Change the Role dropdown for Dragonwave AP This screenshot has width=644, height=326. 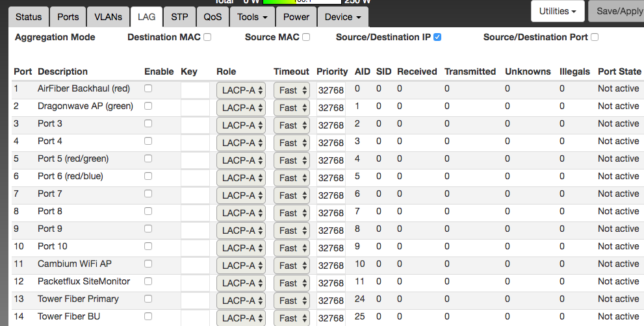pos(240,108)
